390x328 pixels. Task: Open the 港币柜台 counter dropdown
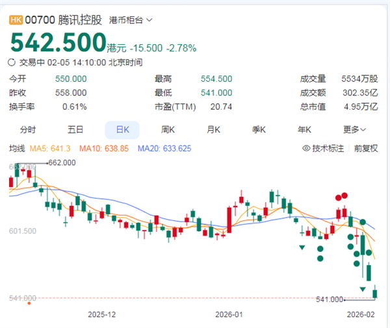pyautogui.click(x=131, y=20)
